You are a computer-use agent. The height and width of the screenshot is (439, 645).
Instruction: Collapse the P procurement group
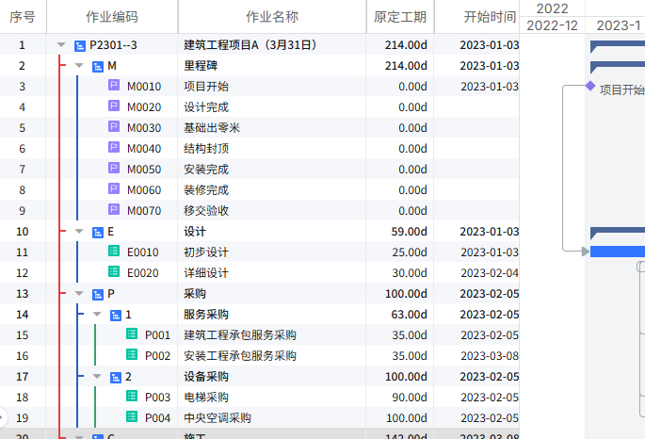[x=79, y=294]
